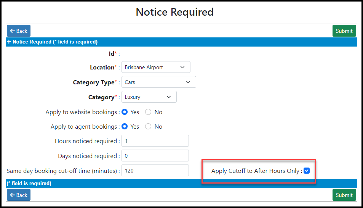The image size is (363, 208).
Task: Click the bottom Back button
Action: click(19, 195)
